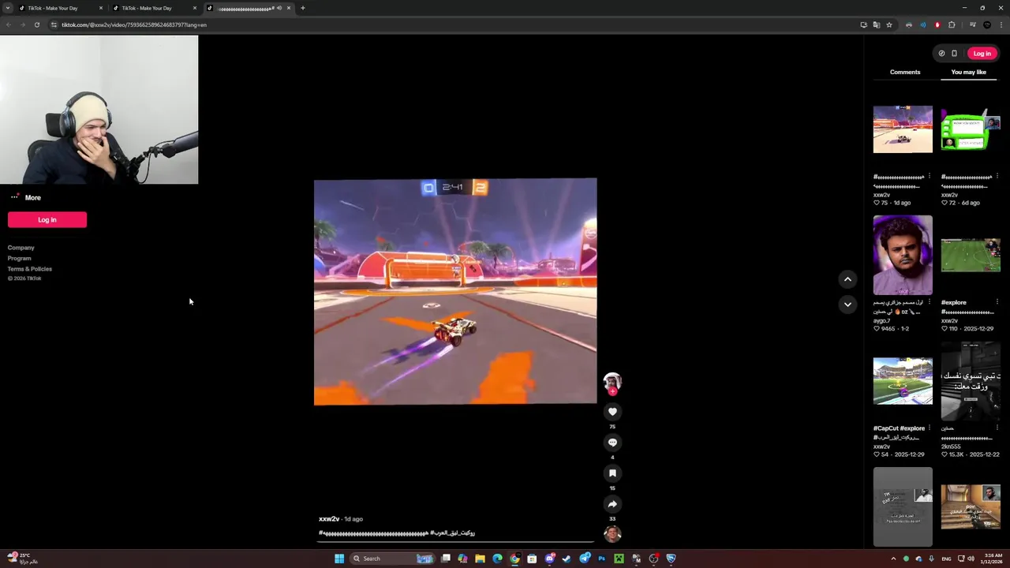This screenshot has height=568, width=1010.
Task: Open the Chrome profile avatar
Action: 987,24
